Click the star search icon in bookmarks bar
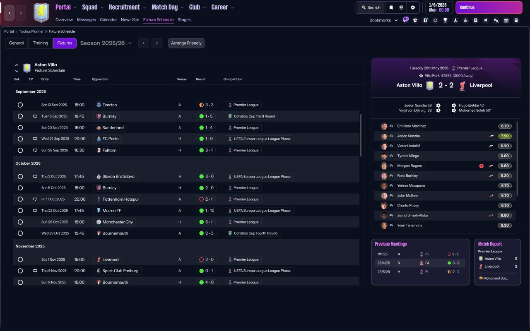The image size is (530, 331). coord(496,20)
